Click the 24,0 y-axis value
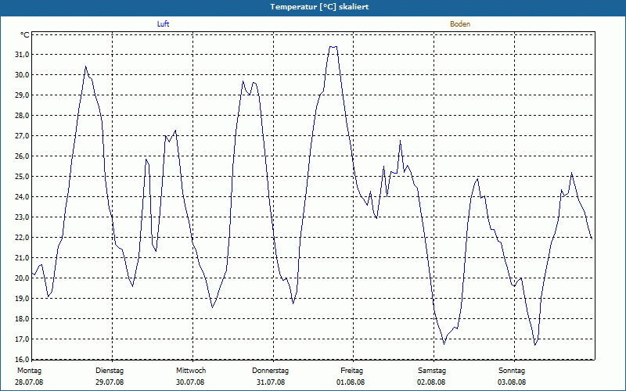 point(22,197)
